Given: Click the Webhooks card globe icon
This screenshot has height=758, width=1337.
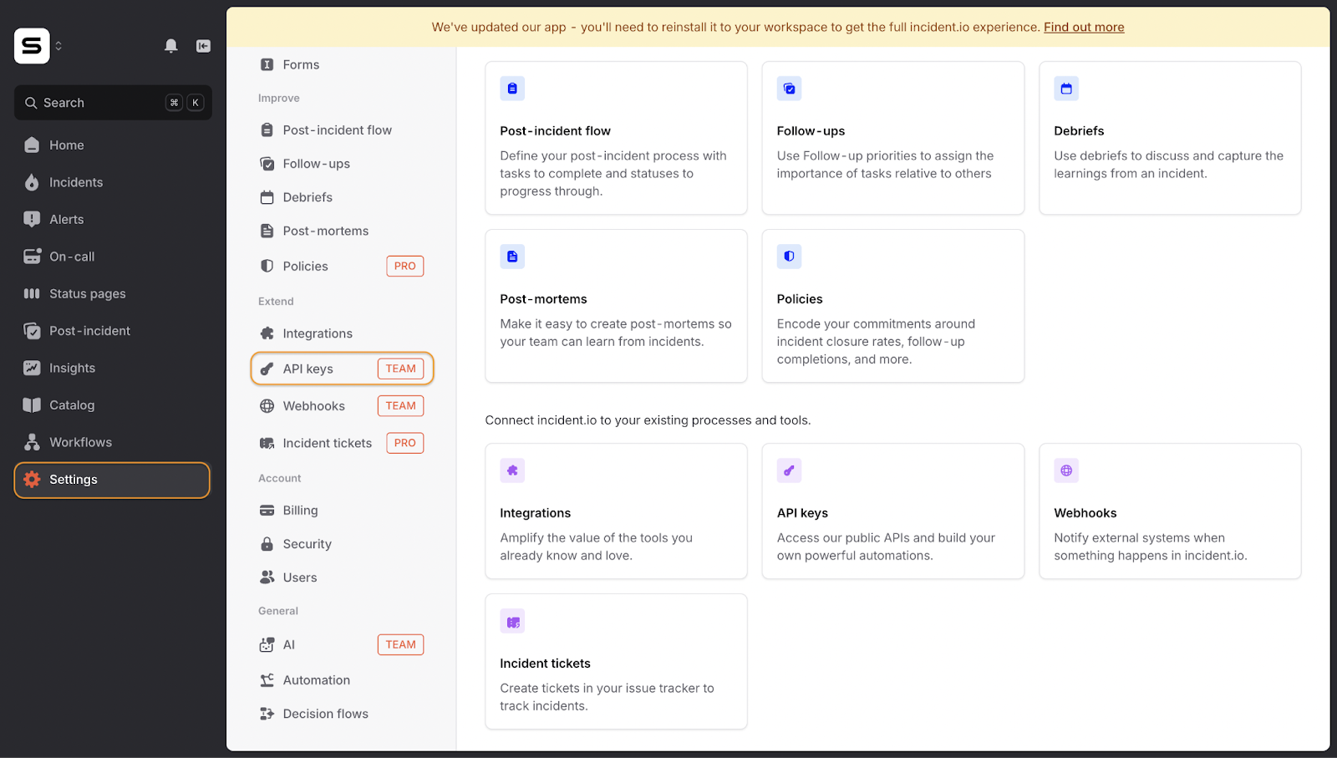Looking at the screenshot, I should (1066, 471).
